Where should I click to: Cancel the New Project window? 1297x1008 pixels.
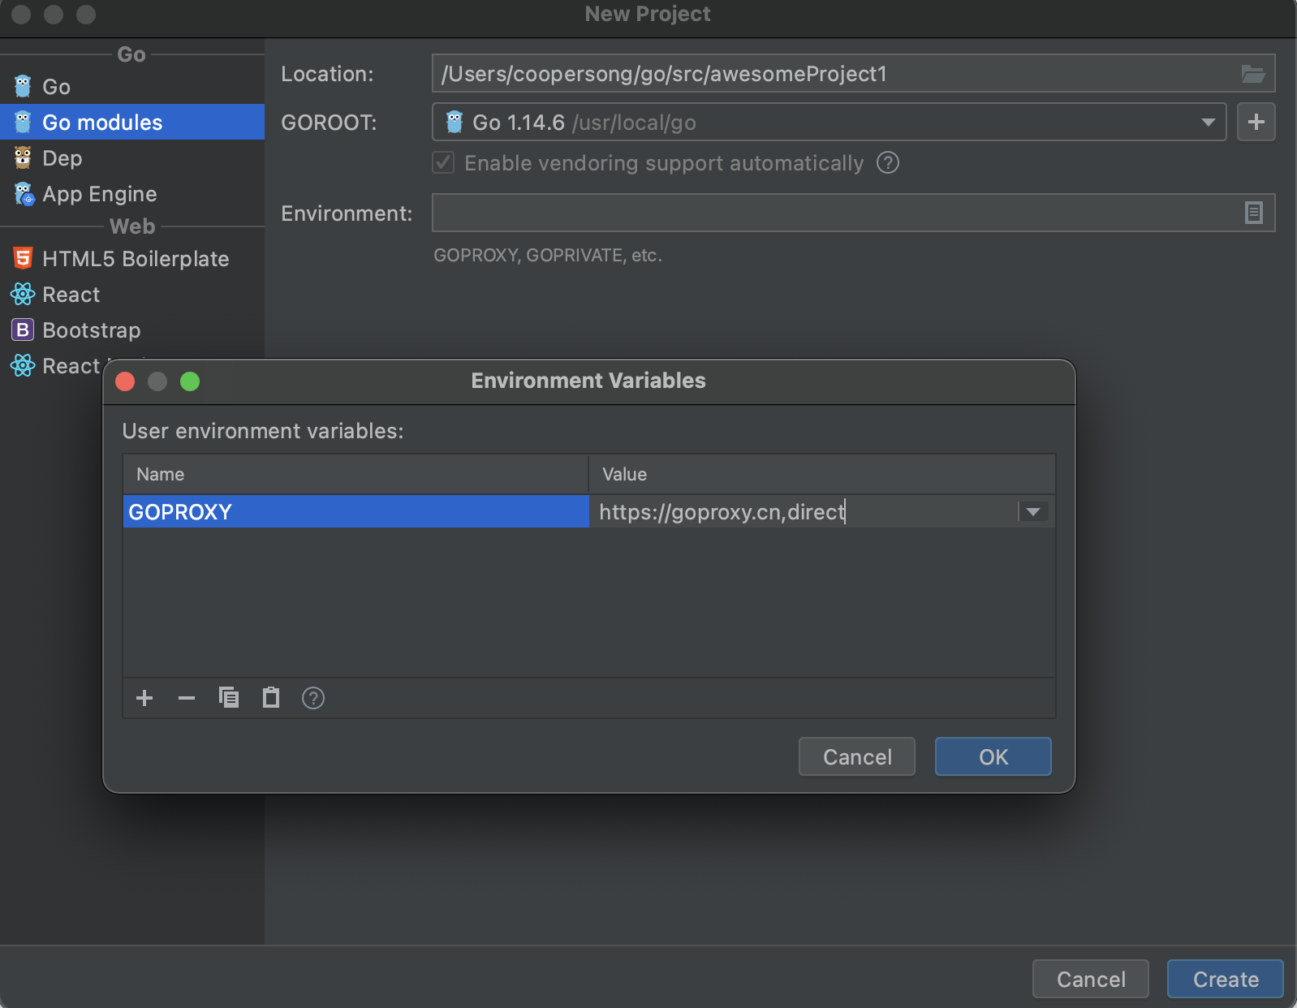click(x=1091, y=979)
